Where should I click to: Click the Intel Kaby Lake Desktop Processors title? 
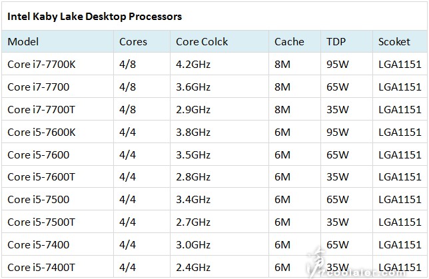[95, 15]
